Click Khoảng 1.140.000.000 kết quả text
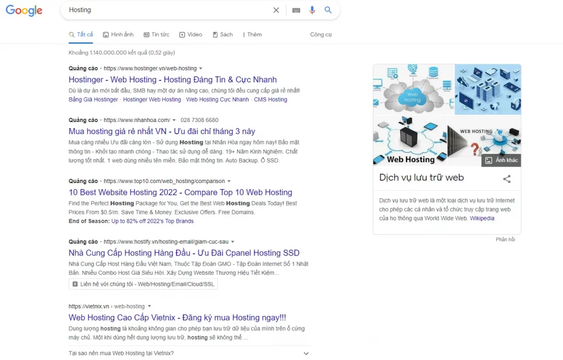This screenshot has height=360, width=563. click(x=122, y=52)
